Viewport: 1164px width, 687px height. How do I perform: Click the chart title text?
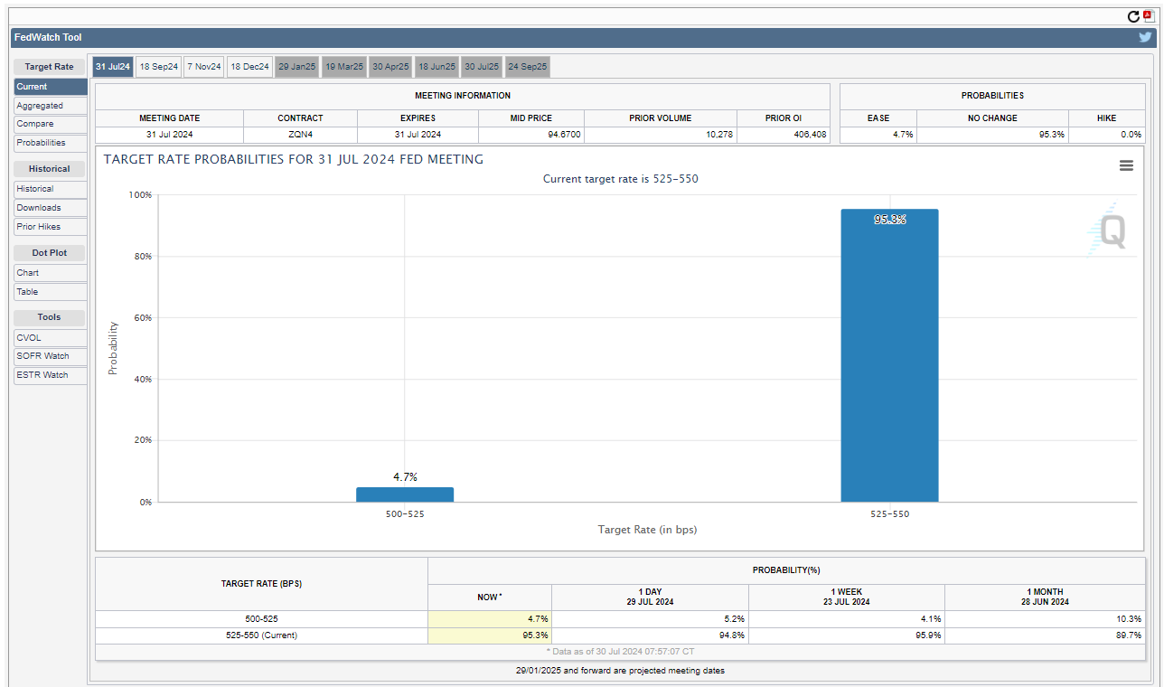click(x=294, y=159)
